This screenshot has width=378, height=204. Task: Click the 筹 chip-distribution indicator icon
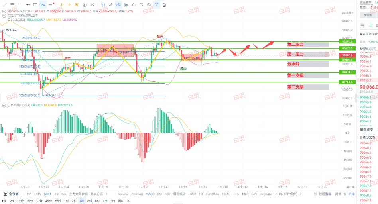tap(77, 5)
